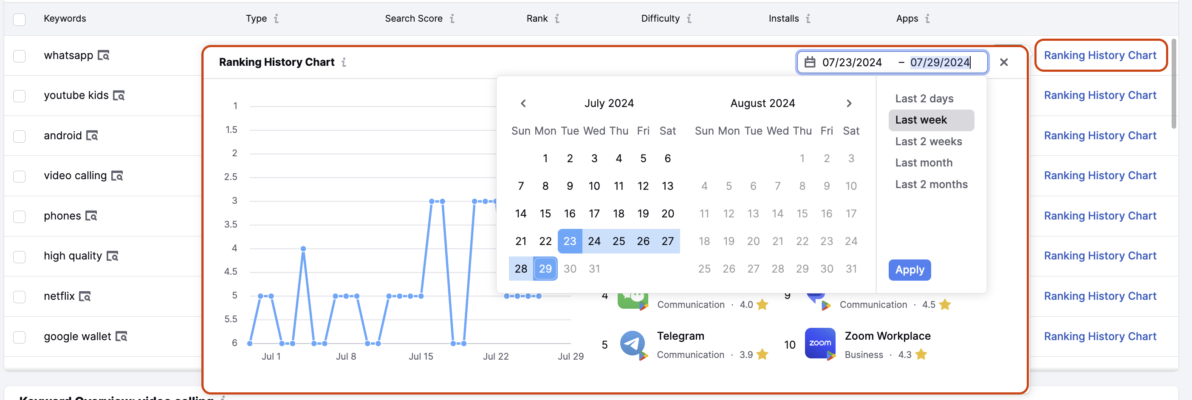This screenshot has width=1192, height=400.
Task: Open keyword search popup for google wallet
Action: click(x=121, y=337)
